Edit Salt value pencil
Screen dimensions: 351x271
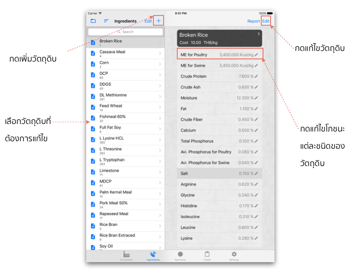pos(256,173)
